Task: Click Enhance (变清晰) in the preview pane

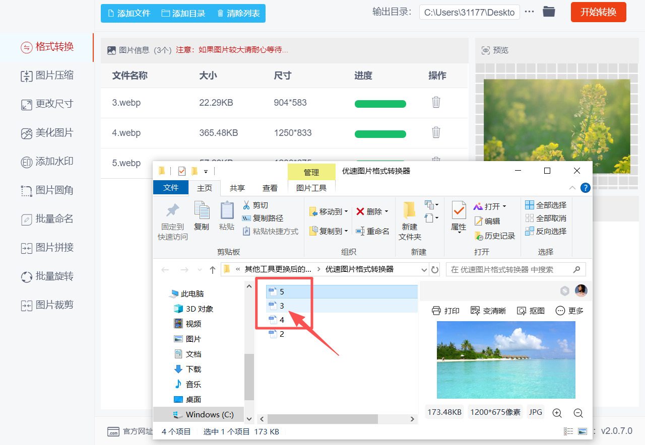Action: click(x=488, y=311)
